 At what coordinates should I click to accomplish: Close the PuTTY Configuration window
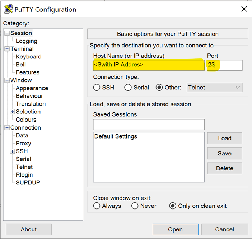pyautogui.click(x=244, y=9)
